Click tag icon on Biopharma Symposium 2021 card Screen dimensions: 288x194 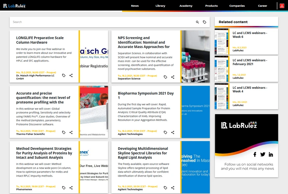(x=165, y=132)
